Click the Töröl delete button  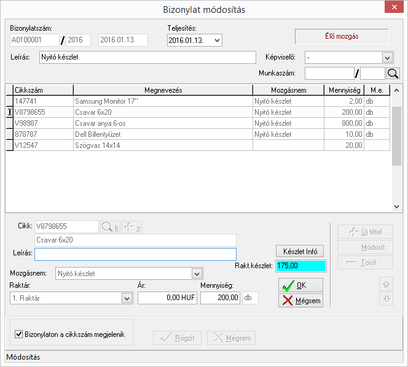(365, 263)
